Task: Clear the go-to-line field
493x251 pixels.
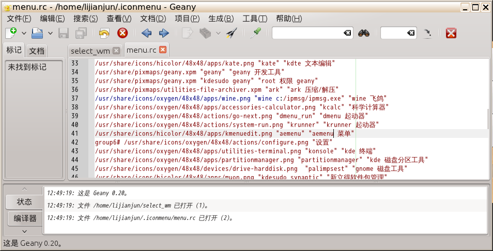Action: click(x=411, y=33)
